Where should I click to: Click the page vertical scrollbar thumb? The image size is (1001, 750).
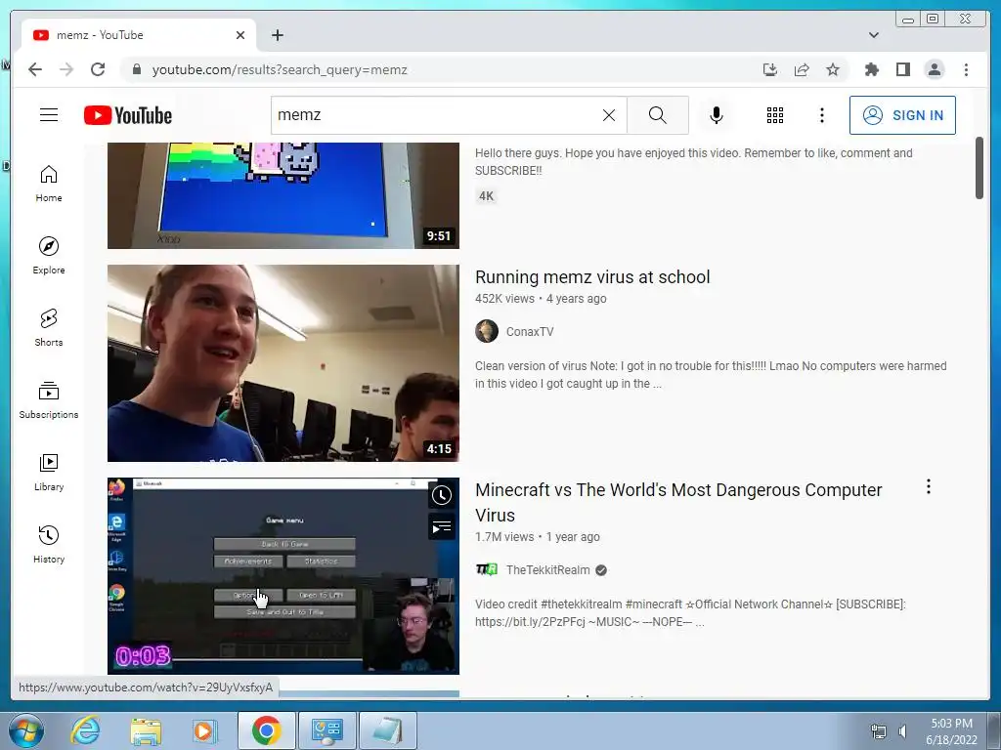pyautogui.click(x=979, y=168)
